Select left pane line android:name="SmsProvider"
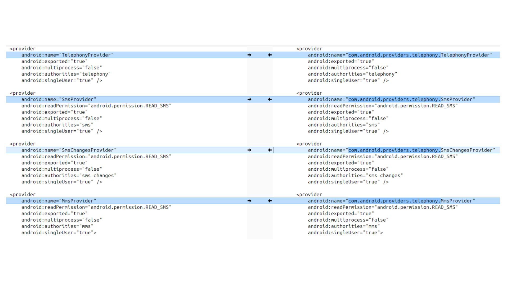Viewport: 506px width, 284px height. coord(59,99)
